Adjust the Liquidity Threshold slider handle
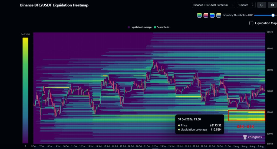This screenshot has width=277, height=149. [273, 15]
